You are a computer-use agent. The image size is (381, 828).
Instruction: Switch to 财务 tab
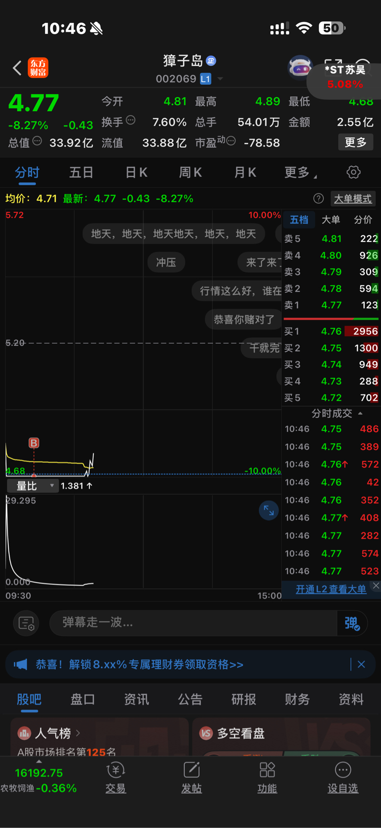point(297,699)
